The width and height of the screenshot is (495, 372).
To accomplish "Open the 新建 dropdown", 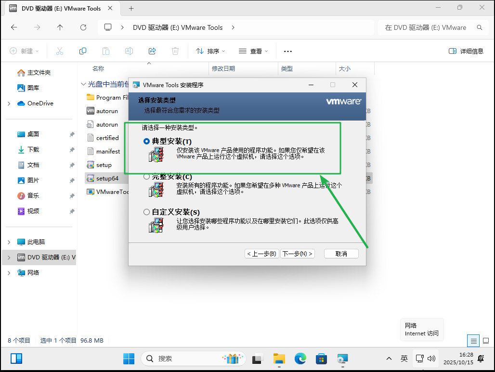I will coord(24,51).
